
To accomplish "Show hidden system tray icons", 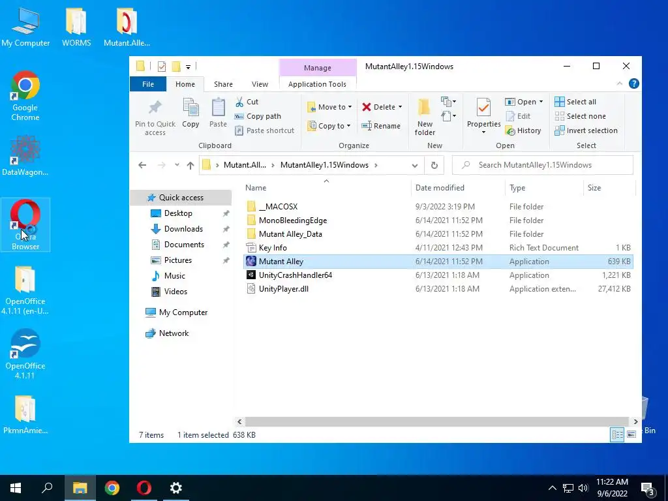I will 552,488.
